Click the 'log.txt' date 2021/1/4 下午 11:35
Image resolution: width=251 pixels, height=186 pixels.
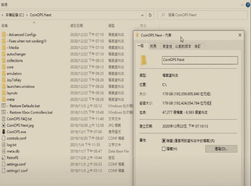pos(85,145)
